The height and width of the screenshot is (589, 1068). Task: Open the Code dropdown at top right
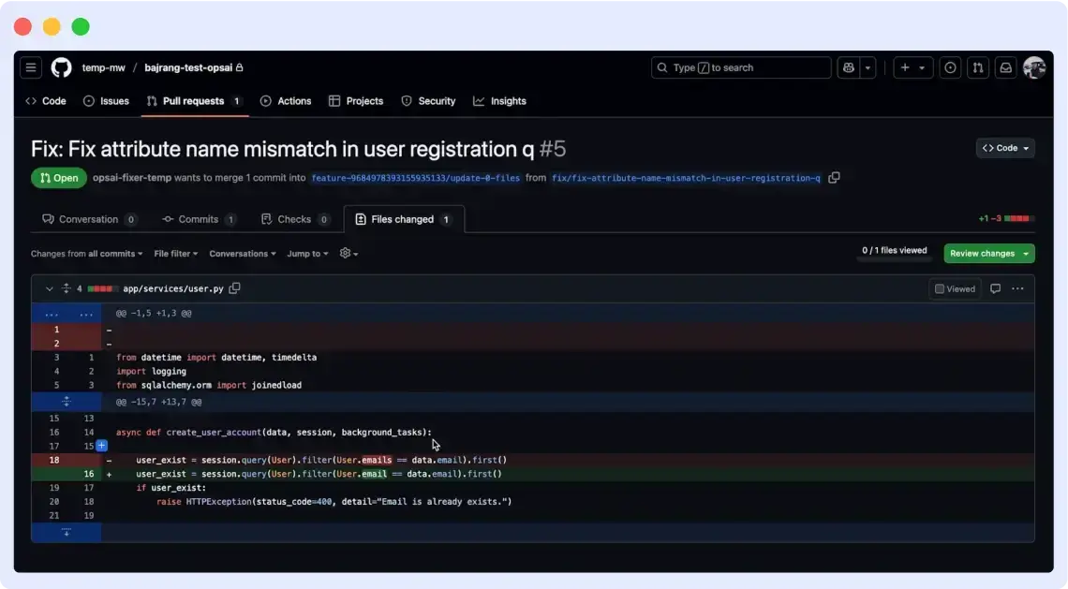click(1005, 148)
